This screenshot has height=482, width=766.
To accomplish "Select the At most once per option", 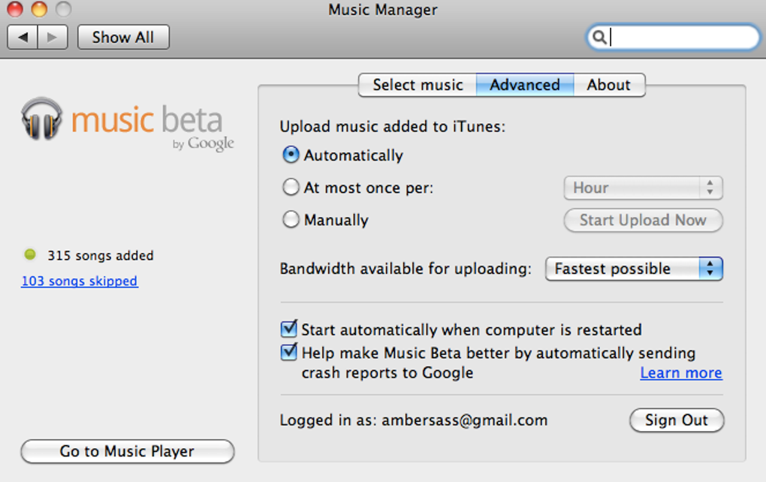I will (291, 187).
